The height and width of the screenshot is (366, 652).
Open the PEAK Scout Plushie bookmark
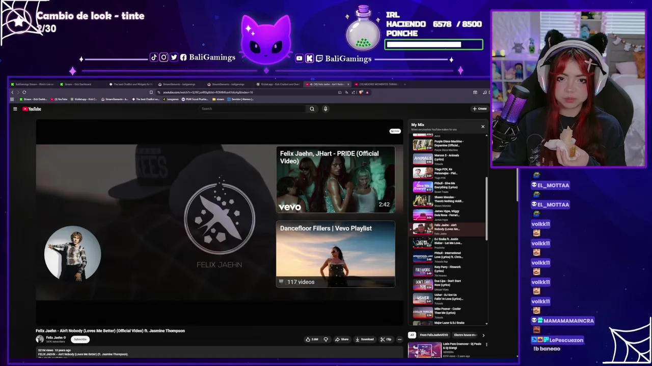[x=196, y=99]
